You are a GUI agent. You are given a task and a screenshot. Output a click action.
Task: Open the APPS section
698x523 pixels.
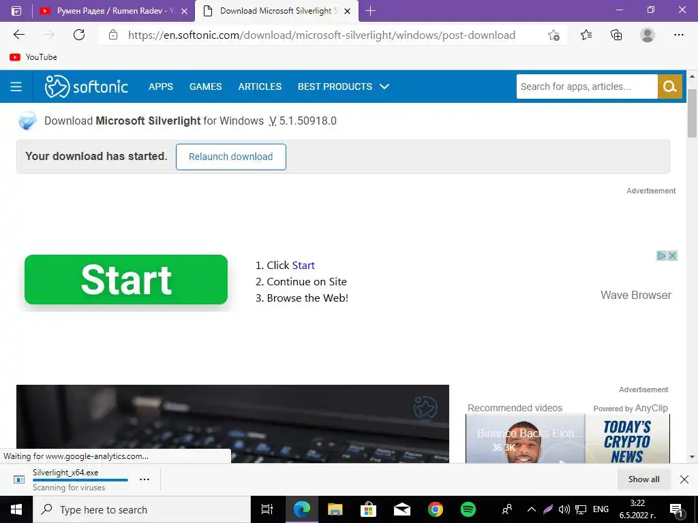161,86
